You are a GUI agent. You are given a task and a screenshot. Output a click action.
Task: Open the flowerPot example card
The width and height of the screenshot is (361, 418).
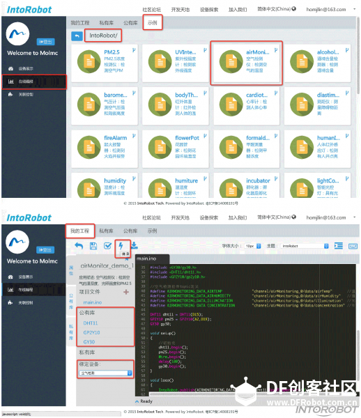(x=176, y=149)
